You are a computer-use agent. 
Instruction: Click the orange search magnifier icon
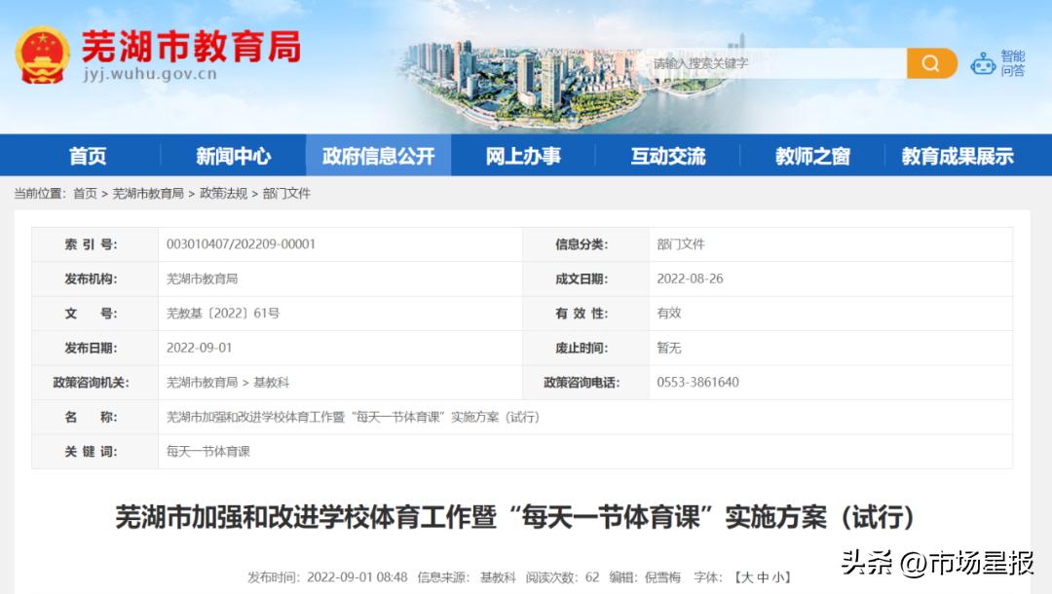(929, 61)
